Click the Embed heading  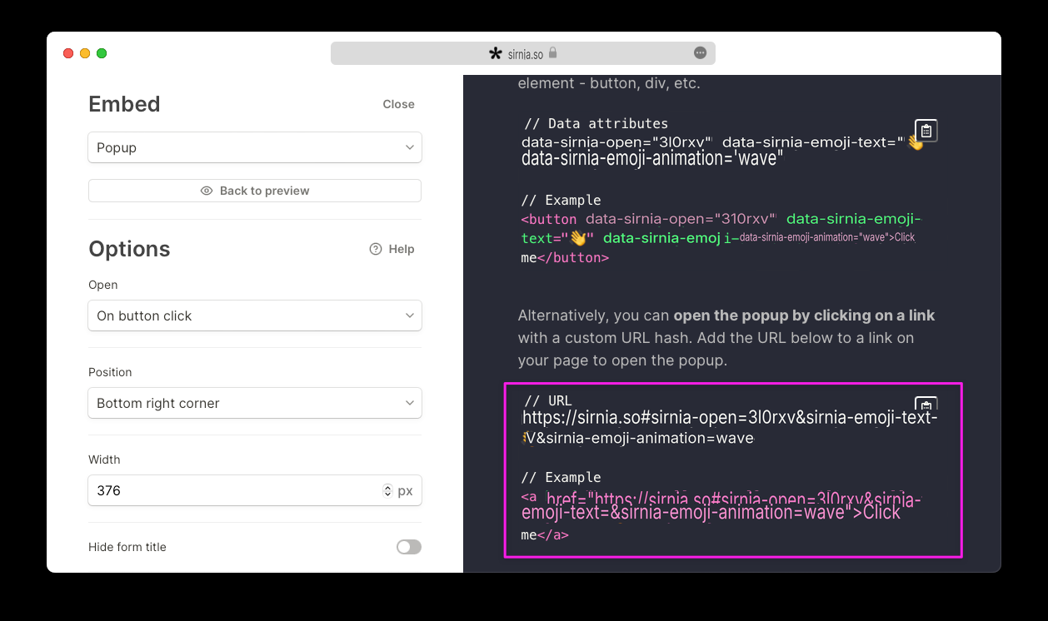(x=124, y=104)
